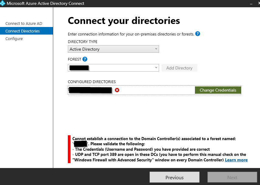Click the 'CONFIGURED DIRECTORIES' label
Screen dimensions: 260x185
tap(92, 82)
